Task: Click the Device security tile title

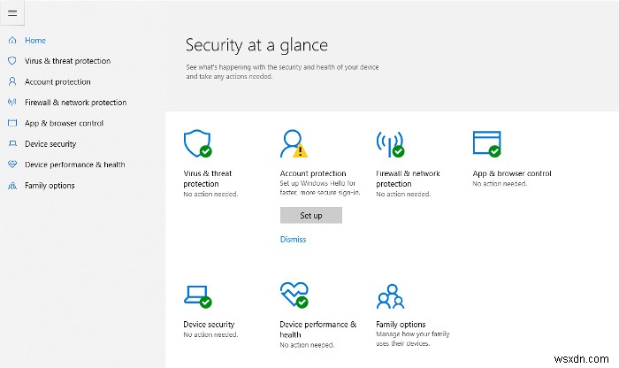Action: pyautogui.click(x=209, y=324)
